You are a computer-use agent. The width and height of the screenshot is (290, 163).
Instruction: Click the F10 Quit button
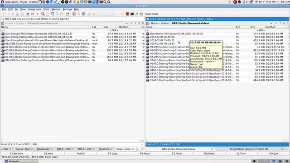tap(273, 153)
